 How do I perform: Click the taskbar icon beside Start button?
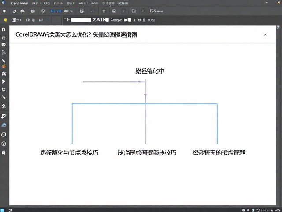pos(11,210)
